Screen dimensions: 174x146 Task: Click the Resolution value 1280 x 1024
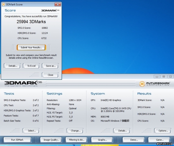pyautogui.click(x=75, y=100)
